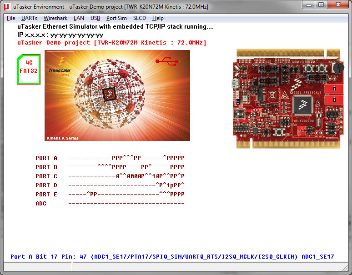
Task: Open the UARTs menu
Action: pyautogui.click(x=29, y=18)
